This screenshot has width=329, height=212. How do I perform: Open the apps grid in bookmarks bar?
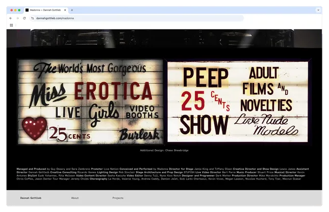(11, 25)
